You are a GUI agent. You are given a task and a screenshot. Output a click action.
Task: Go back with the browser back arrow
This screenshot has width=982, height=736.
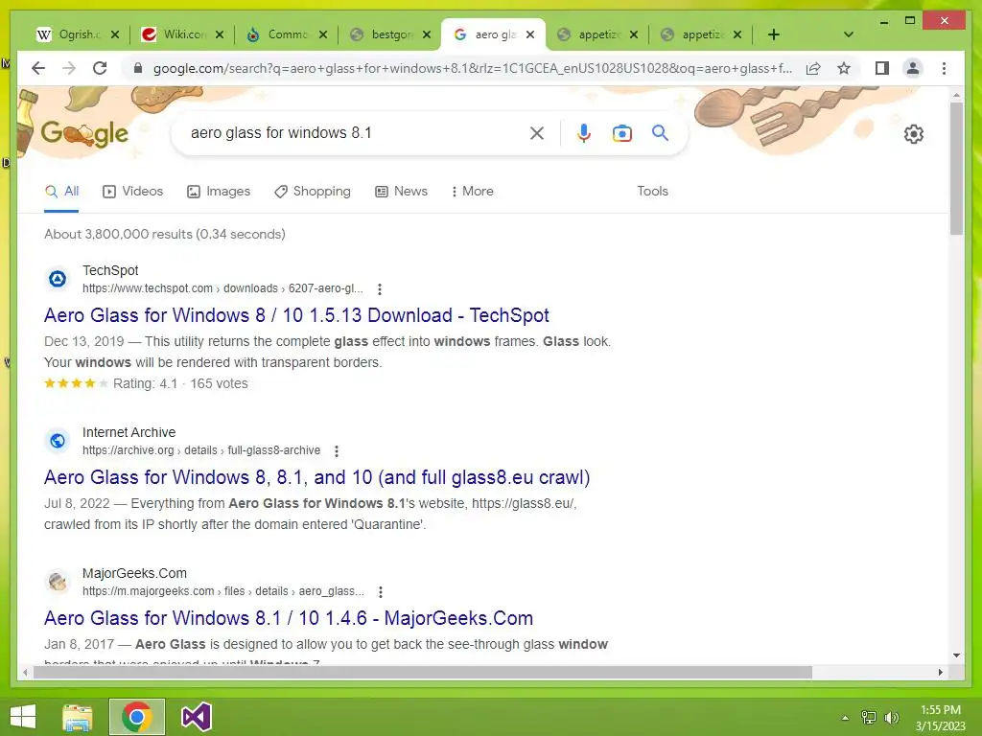[x=38, y=68]
